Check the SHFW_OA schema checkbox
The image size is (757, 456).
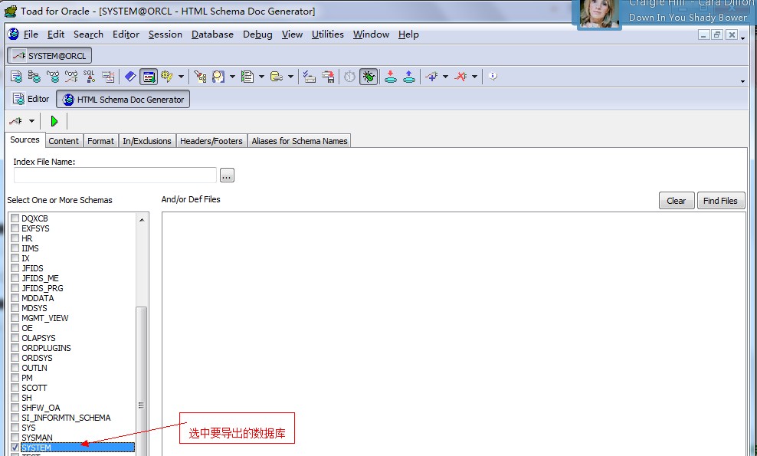click(15, 408)
